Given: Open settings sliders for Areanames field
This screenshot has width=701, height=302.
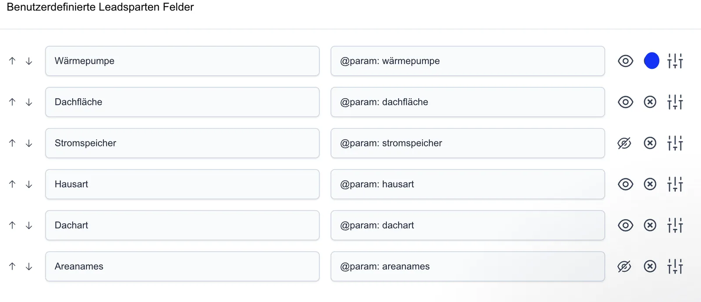Looking at the screenshot, I should click(x=675, y=266).
